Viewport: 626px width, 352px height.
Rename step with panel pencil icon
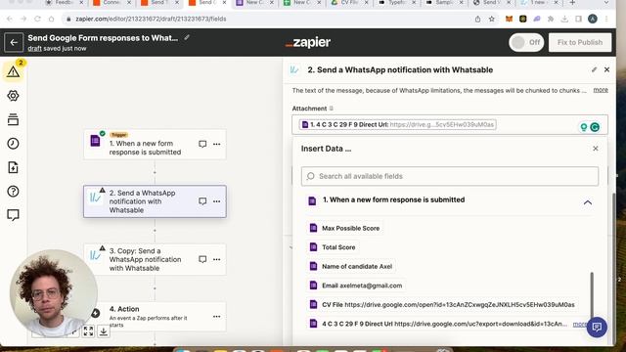click(594, 69)
